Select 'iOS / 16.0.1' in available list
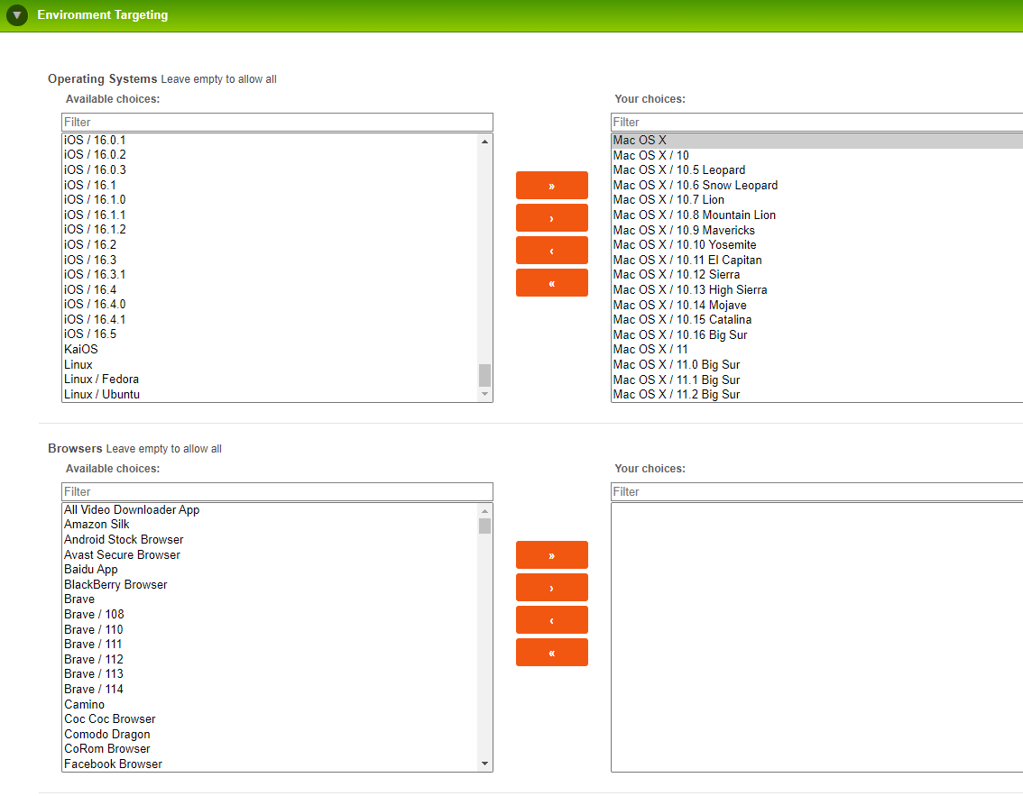The height and width of the screenshot is (796, 1023). point(270,140)
